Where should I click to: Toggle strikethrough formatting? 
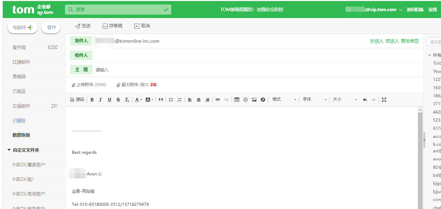point(118,100)
